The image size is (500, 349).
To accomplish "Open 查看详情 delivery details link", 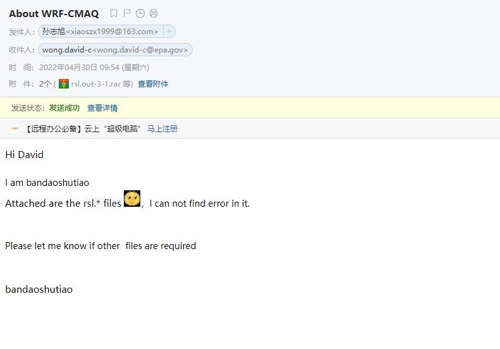I will [102, 108].
